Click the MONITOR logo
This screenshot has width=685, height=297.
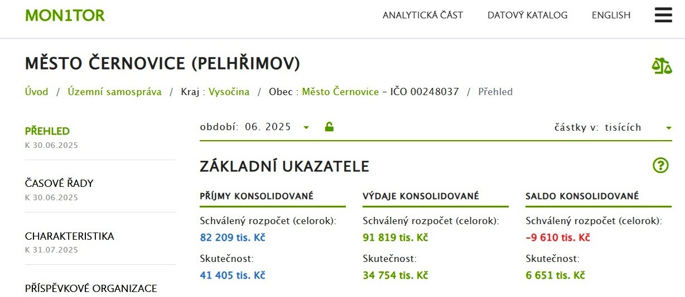tap(65, 16)
